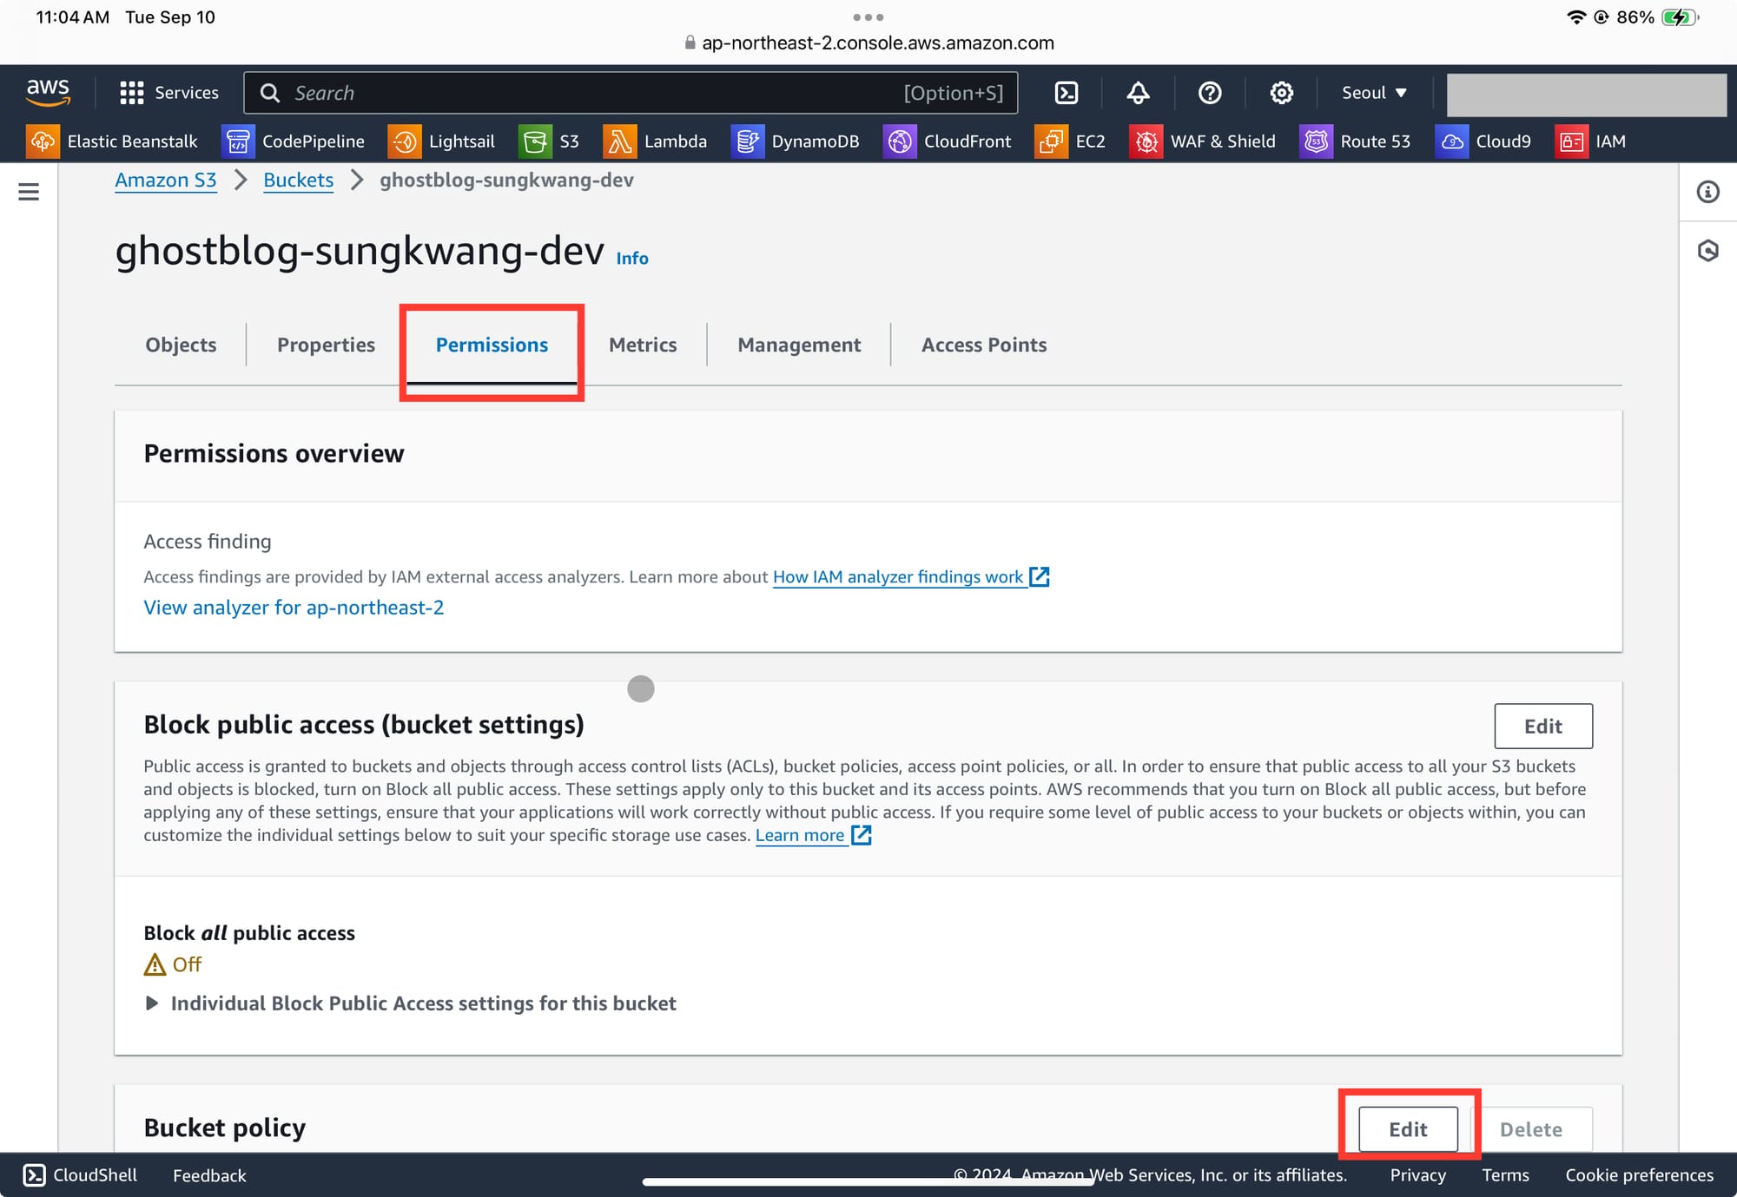Open the info panel icon on right
This screenshot has width=1737, height=1197.
point(1707,192)
